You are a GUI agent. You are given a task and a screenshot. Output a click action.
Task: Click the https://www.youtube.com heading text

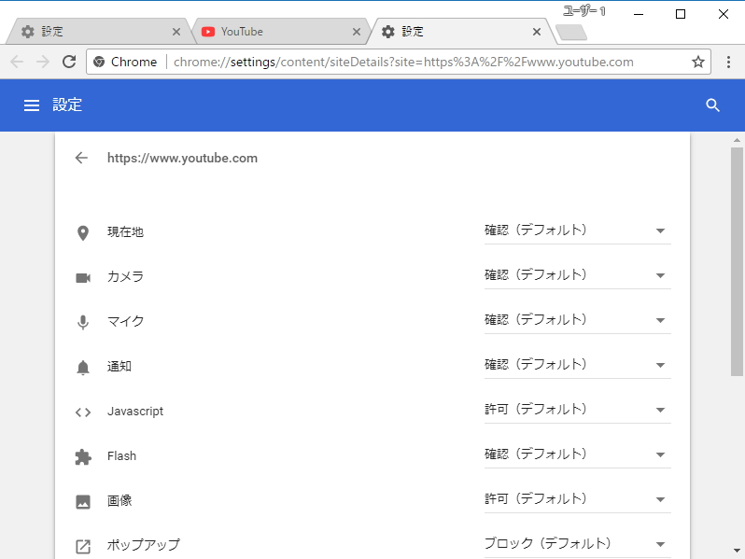tap(182, 158)
